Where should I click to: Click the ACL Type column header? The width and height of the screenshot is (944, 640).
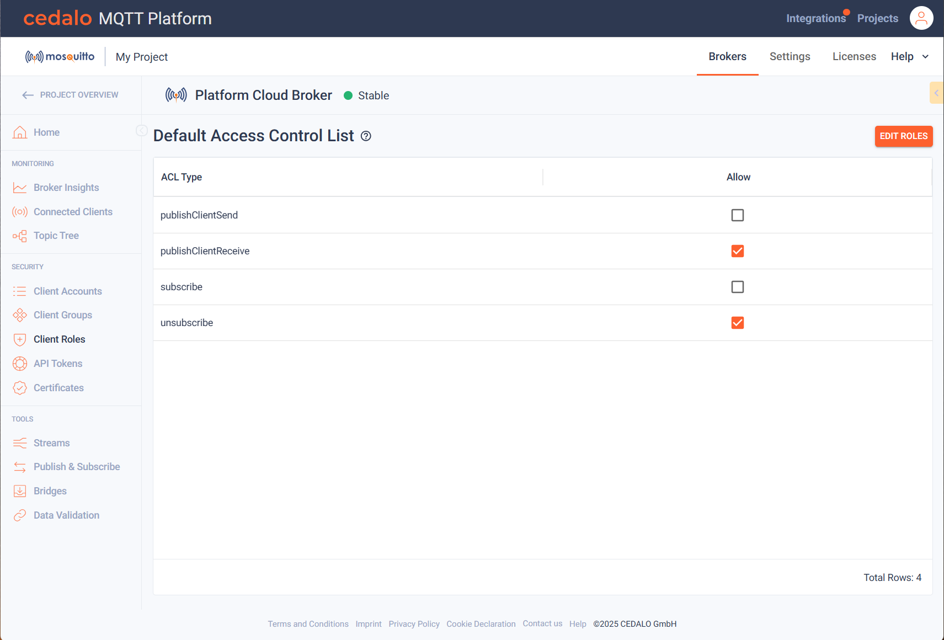(182, 177)
